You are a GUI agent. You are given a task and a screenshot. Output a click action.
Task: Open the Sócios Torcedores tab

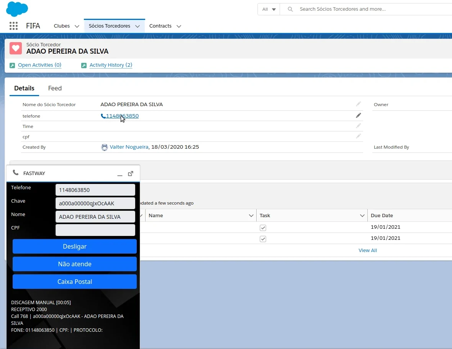pyautogui.click(x=110, y=26)
